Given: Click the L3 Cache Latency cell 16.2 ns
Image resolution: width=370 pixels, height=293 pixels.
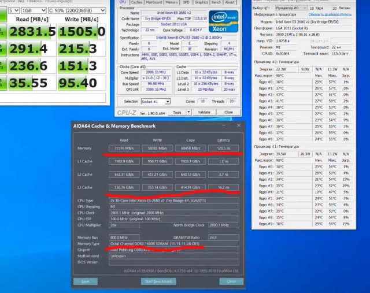Looking at the screenshot, I should (223, 187).
